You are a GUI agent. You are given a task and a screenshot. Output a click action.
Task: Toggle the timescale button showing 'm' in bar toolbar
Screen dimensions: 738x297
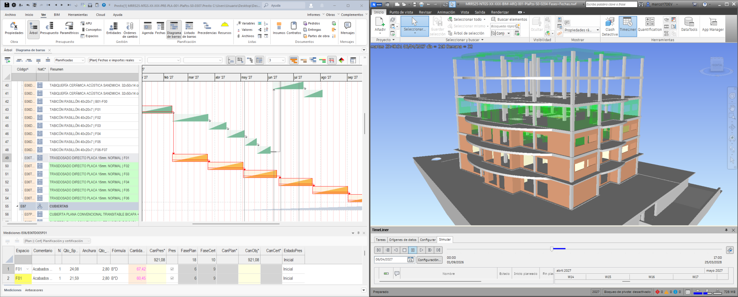pos(231,60)
